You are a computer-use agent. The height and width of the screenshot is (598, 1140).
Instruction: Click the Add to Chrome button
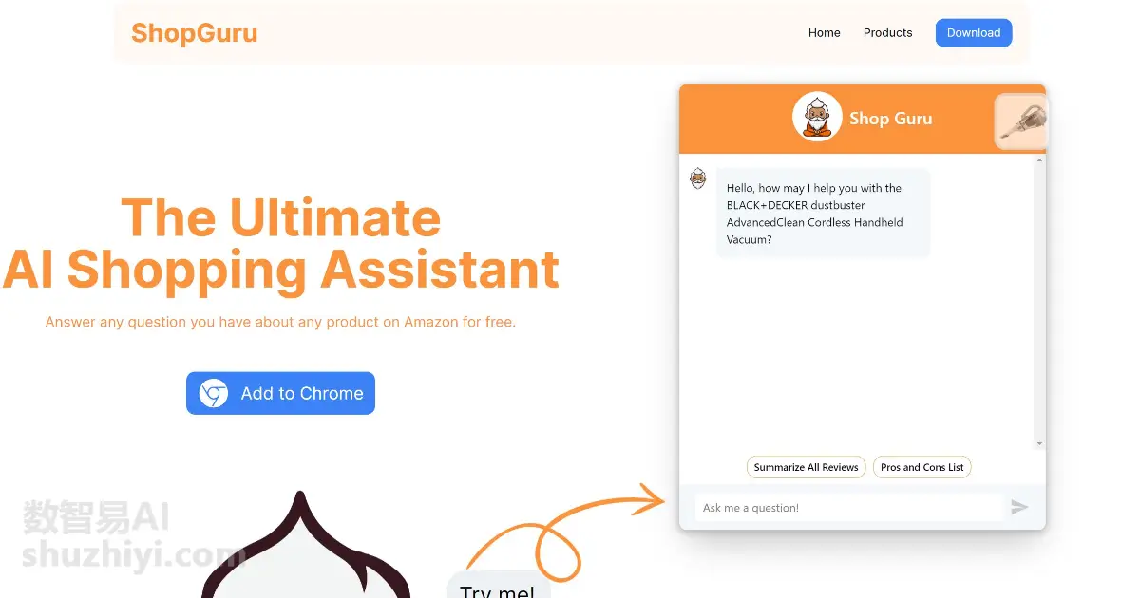(x=280, y=393)
